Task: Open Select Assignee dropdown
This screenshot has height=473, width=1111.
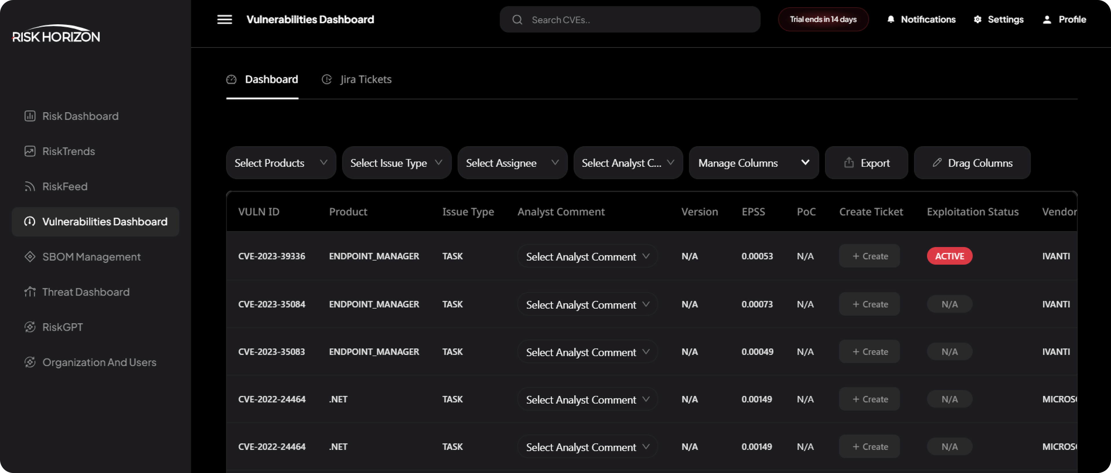Action: (512, 163)
